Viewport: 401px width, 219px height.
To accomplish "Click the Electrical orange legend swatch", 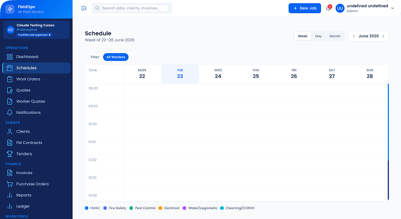I will click(x=160, y=208).
